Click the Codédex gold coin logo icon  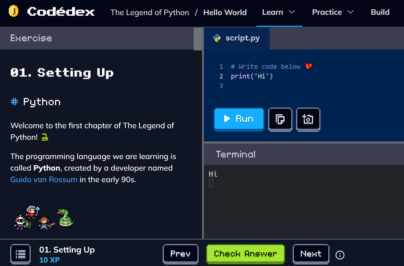[14, 12]
